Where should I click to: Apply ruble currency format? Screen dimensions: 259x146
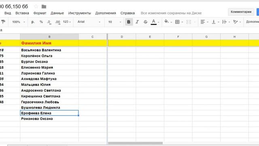(x=33, y=22)
